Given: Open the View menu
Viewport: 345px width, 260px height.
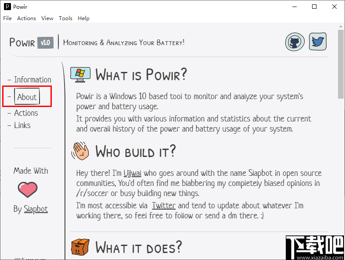Looking at the screenshot, I should click(47, 18).
